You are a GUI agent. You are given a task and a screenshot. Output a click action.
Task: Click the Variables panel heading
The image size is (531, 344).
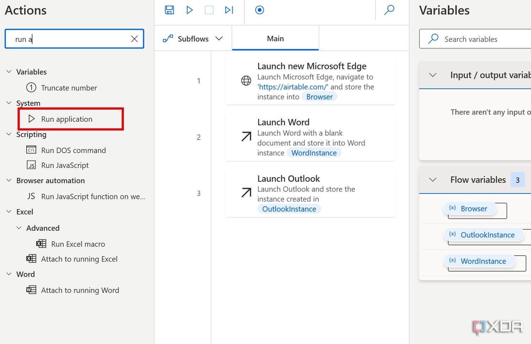(x=444, y=10)
